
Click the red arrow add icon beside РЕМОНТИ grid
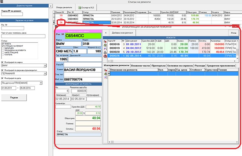(x=105, y=42)
